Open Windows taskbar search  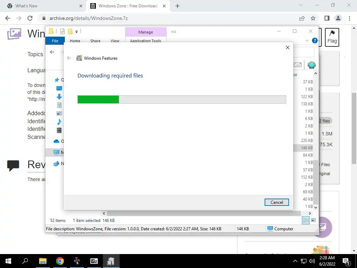coord(25,261)
